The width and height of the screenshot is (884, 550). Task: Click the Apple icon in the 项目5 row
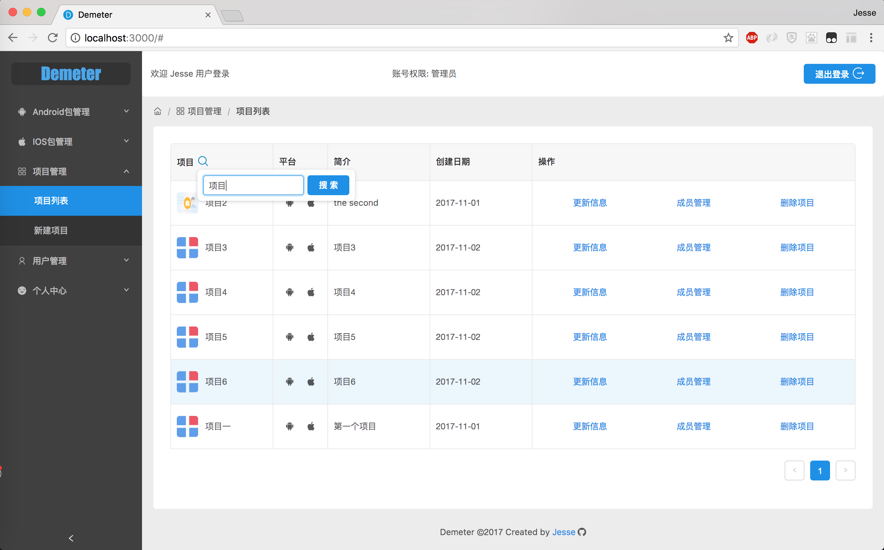pyautogui.click(x=311, y=337)
